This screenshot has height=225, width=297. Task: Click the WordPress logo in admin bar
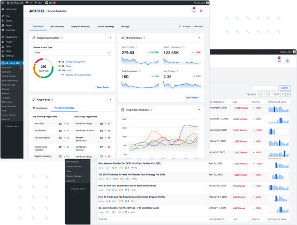(3, 3)
